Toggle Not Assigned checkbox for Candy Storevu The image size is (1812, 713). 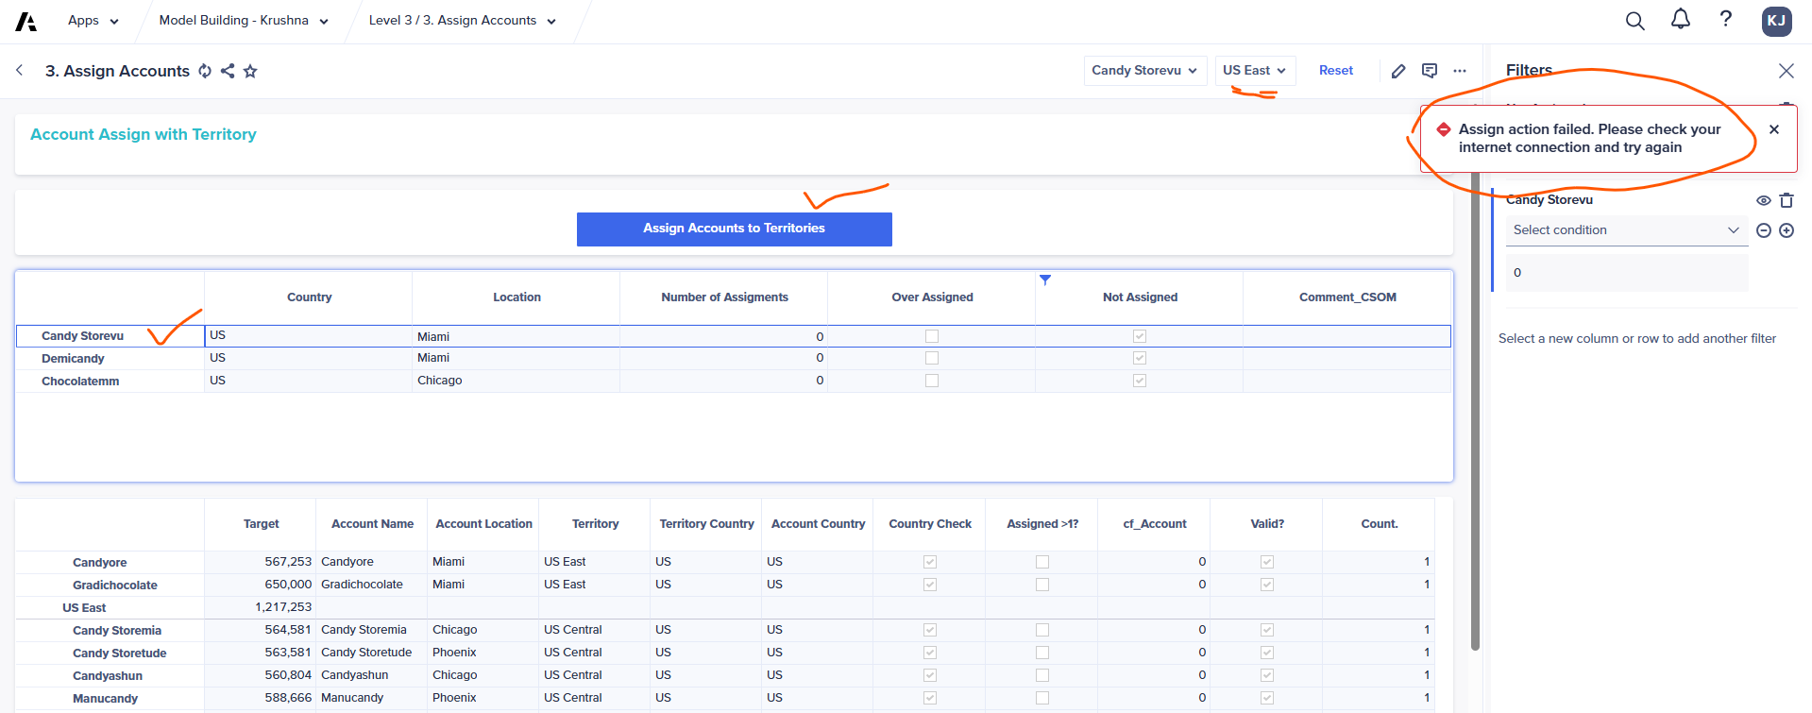tap(1140, 336)
